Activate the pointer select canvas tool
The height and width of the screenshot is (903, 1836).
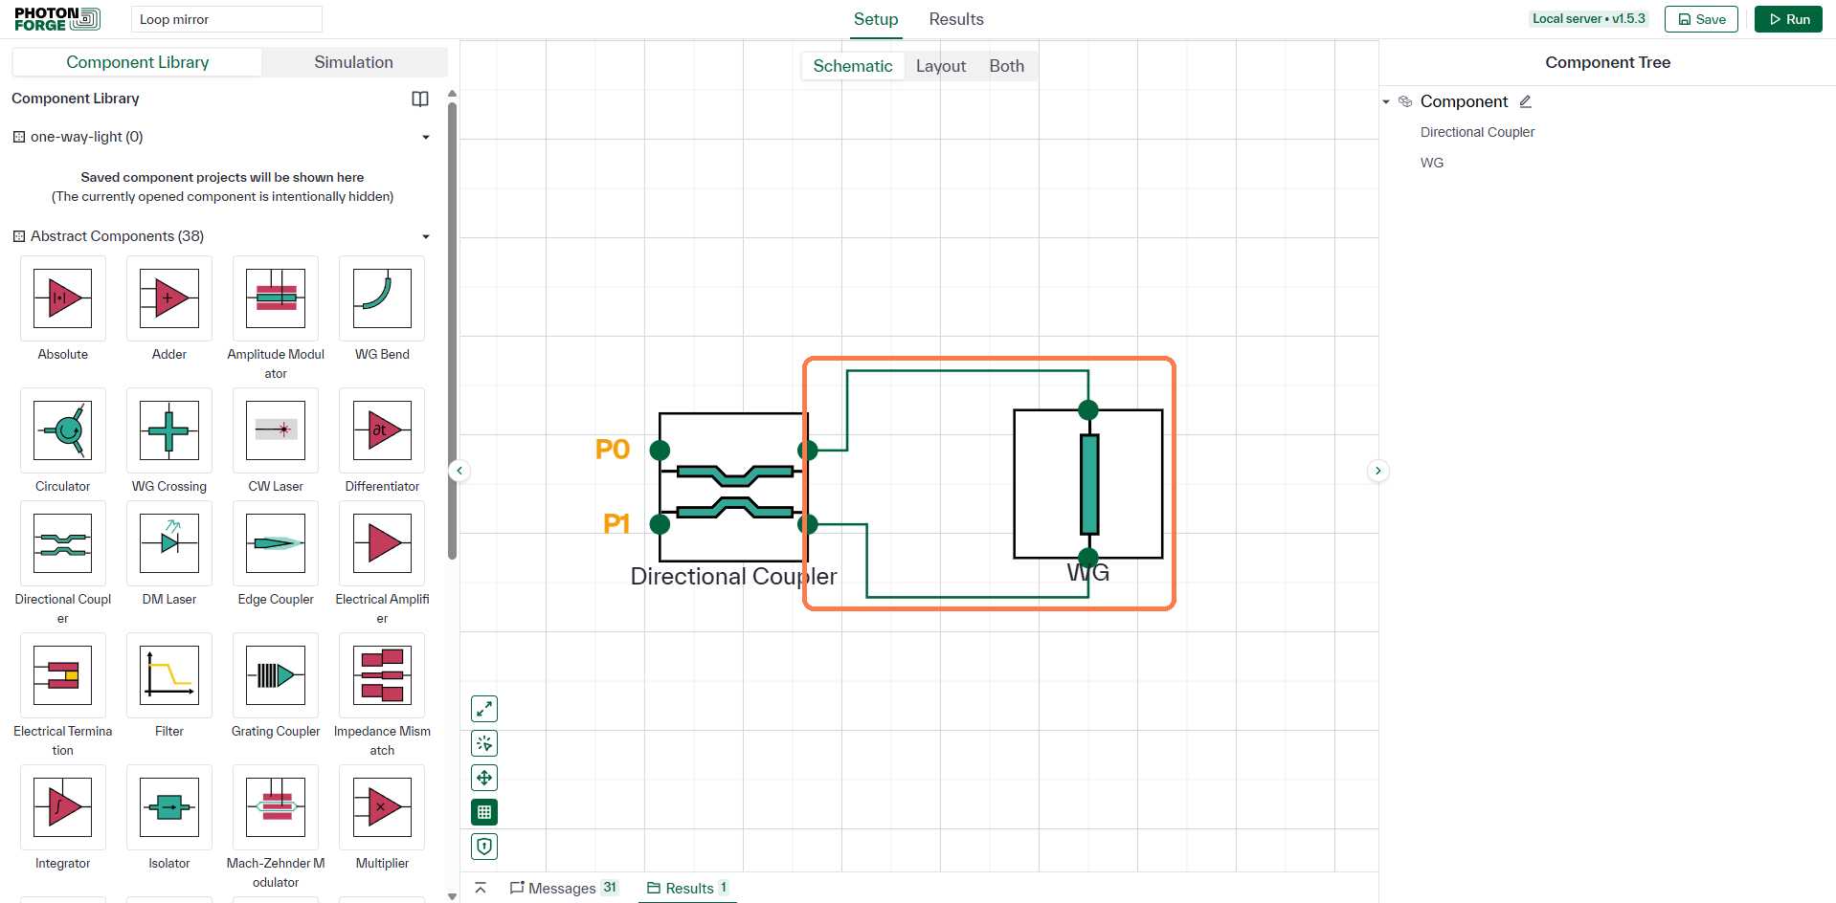point(484,743)
